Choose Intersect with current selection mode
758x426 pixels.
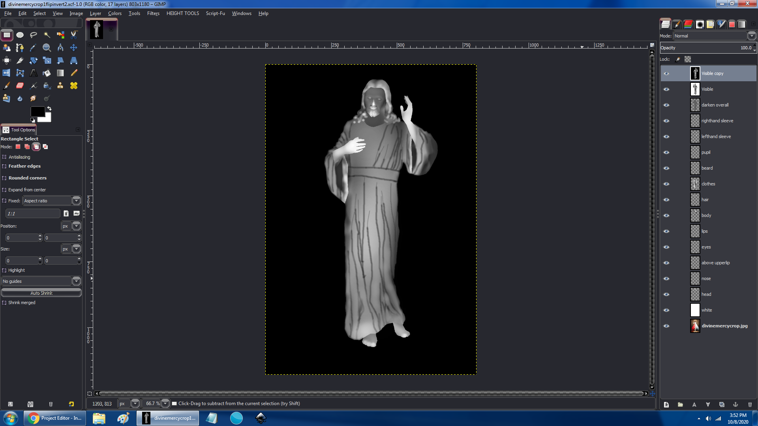pyautogui.click(x=45, y=147)
